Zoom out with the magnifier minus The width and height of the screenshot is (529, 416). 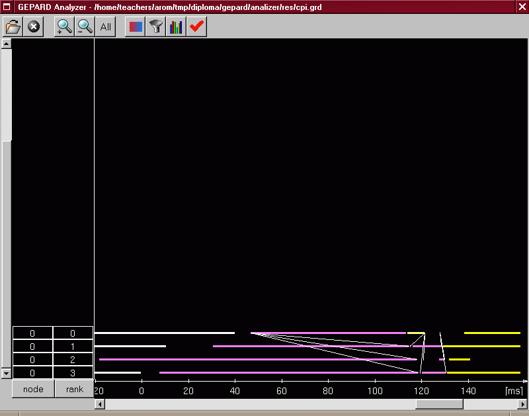pyautogui.click(x=85, y=26)
